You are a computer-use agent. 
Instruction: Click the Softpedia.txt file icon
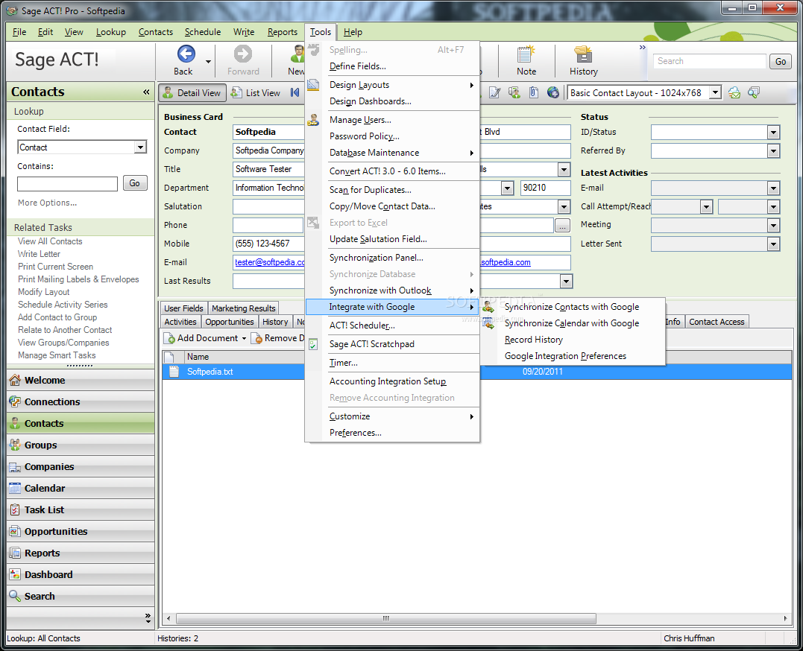174,372
